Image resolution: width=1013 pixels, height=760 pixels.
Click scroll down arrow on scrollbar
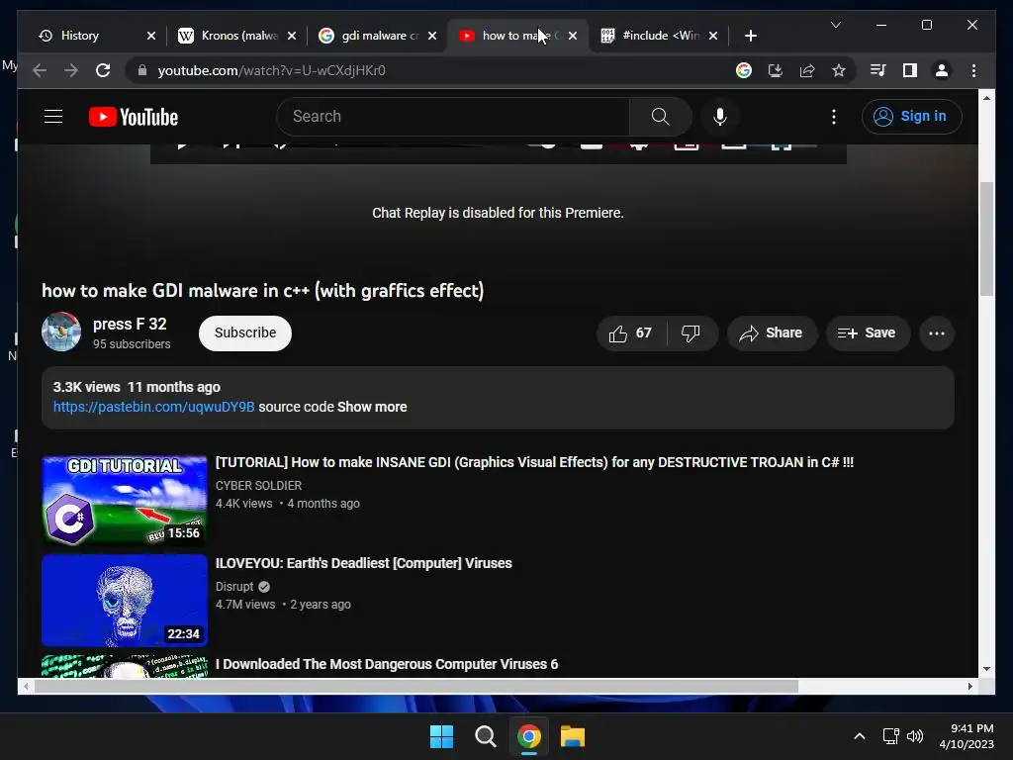[986, 669]
